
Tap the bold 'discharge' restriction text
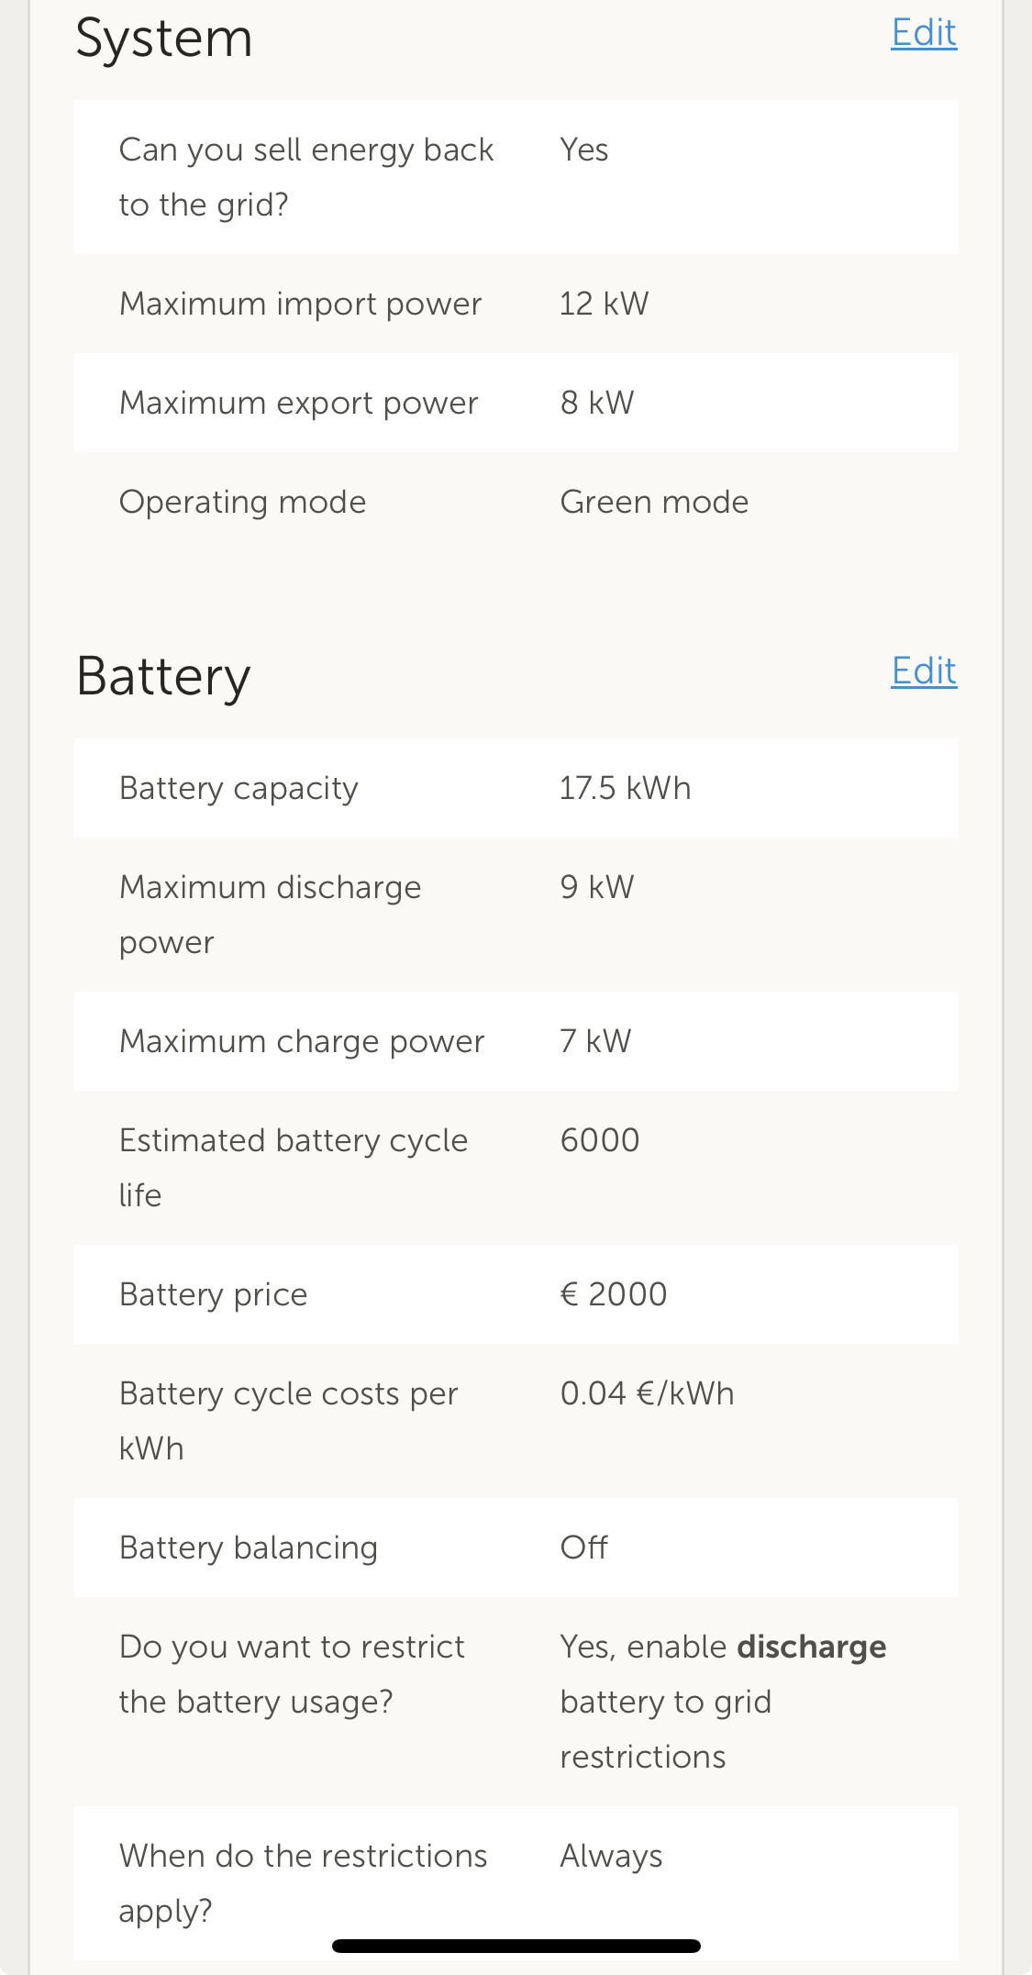click(811, 1647)
